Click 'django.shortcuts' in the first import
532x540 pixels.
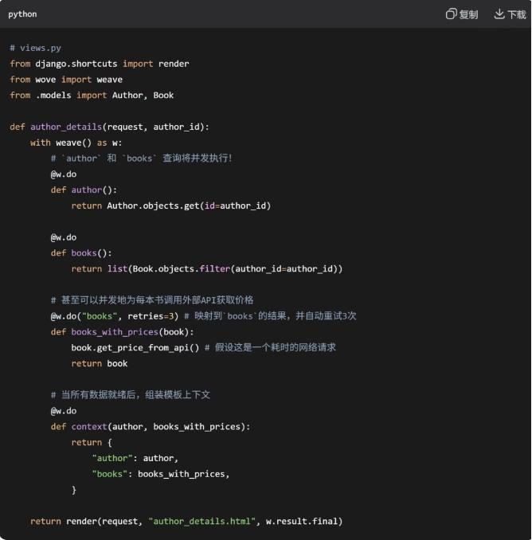(76, 64)
